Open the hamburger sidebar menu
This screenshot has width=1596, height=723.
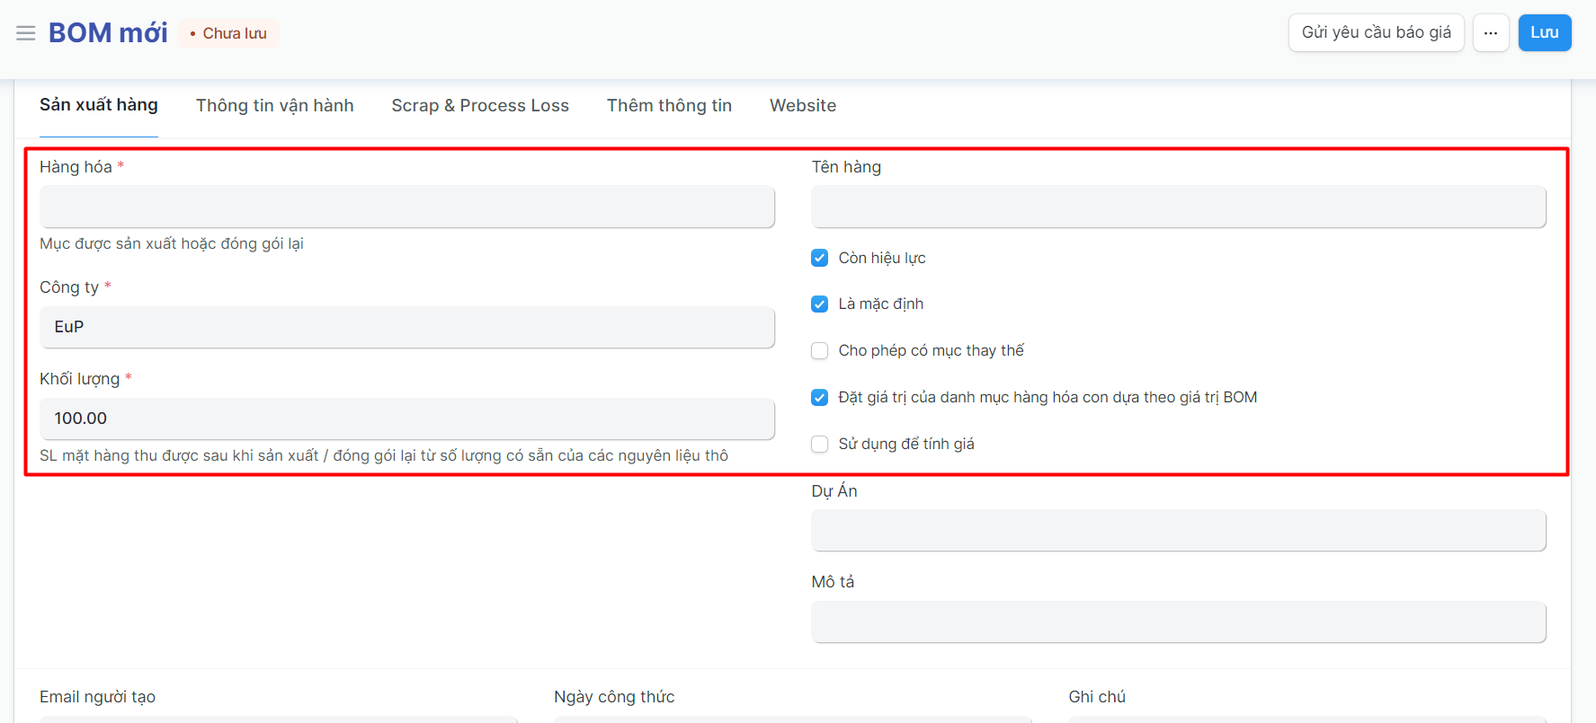click(x=25, y=33)
